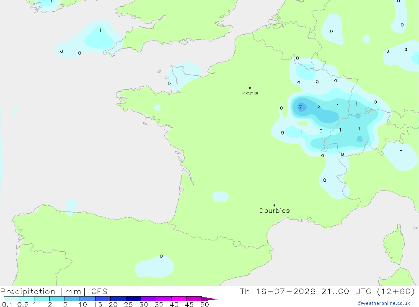Click the legend tick label 45
The width and height of the screenshot is (419, 307).
pyautogui.click(x=189, y=304)
